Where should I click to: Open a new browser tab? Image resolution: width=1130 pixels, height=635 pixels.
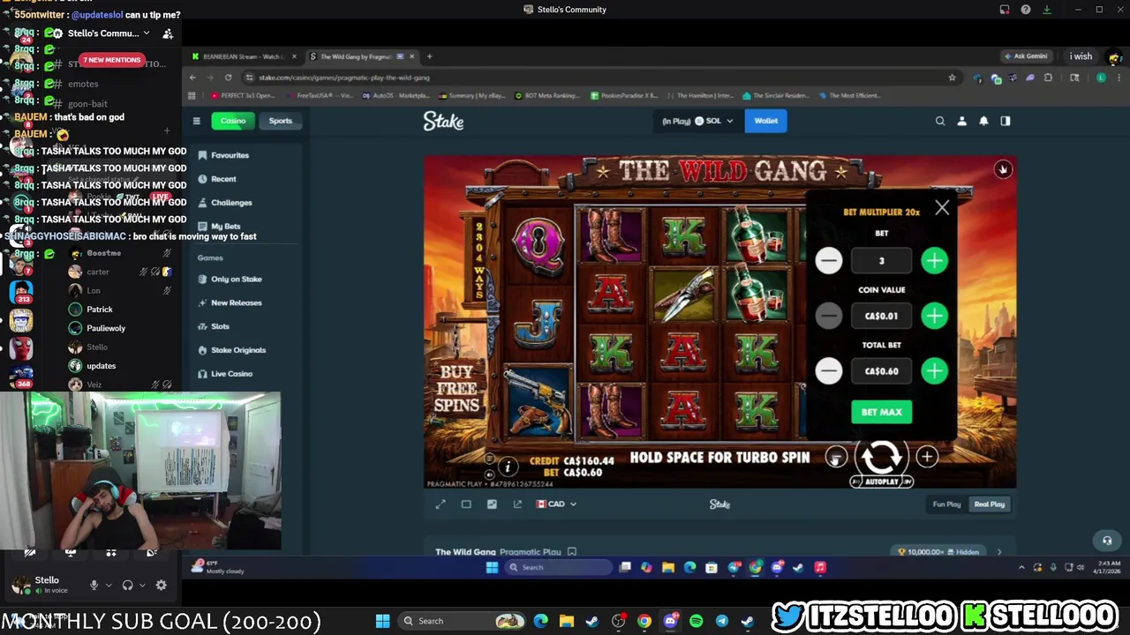(x=429, y=56)
